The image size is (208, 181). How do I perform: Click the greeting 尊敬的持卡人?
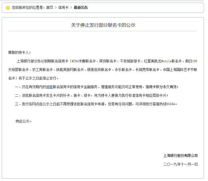[x=18, y=52]
